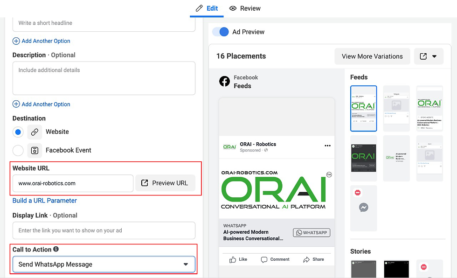Select the black Stories placement thumbnail
Viewport: 457px width, 278px height.
pyautogui.click(x=396, y=269)
